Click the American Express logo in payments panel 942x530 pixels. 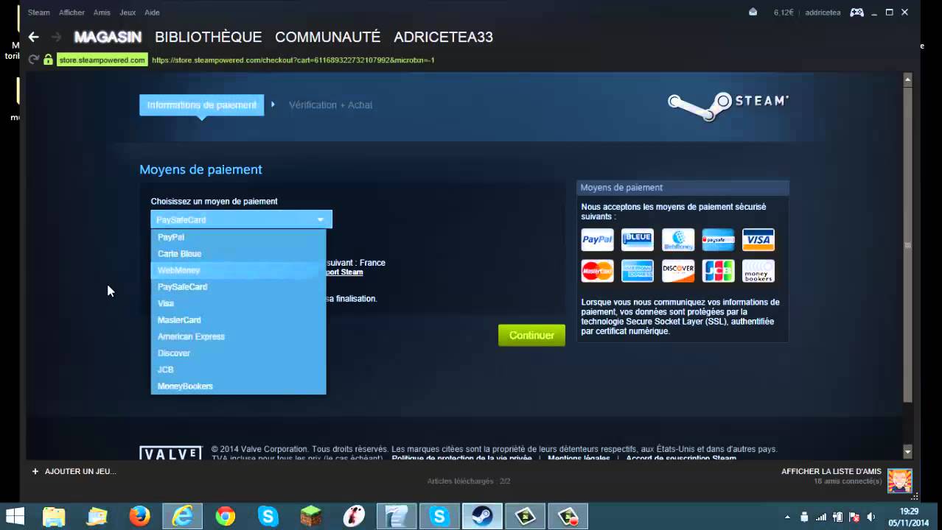click(638, 271)
